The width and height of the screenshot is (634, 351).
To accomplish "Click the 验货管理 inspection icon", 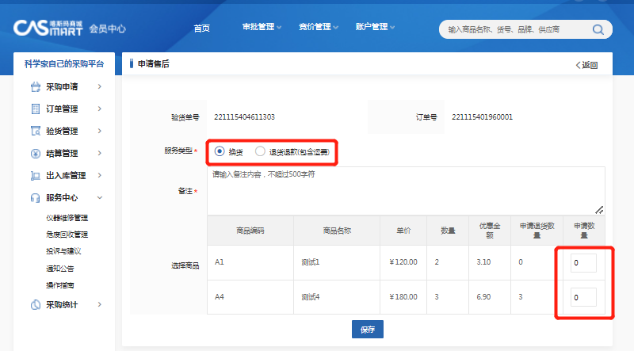I will (35, 131).
